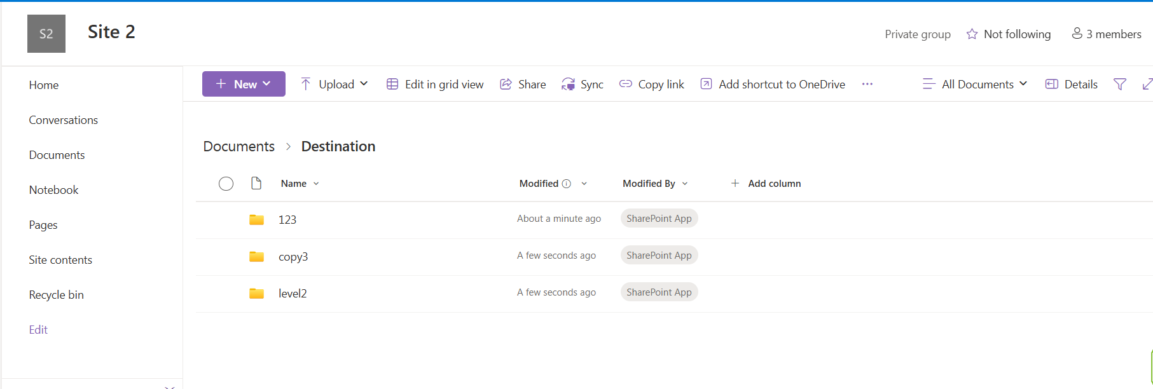Viewport: 1153px width, 389px height.
Task: Open the more options ellipsis menu
Action: pyautogui.click(x=867, y=84)
